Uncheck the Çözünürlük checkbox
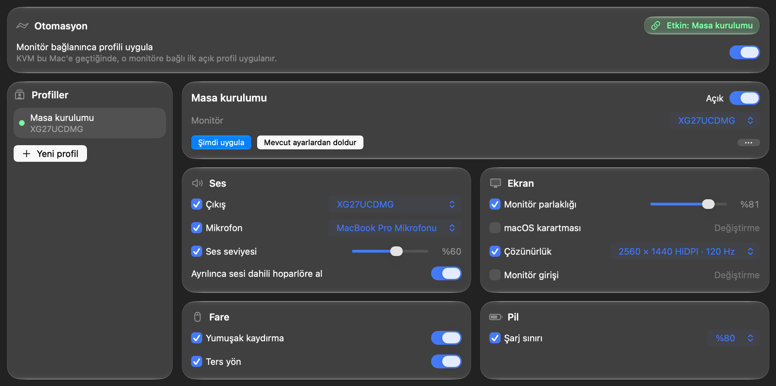 coord(495,251)
